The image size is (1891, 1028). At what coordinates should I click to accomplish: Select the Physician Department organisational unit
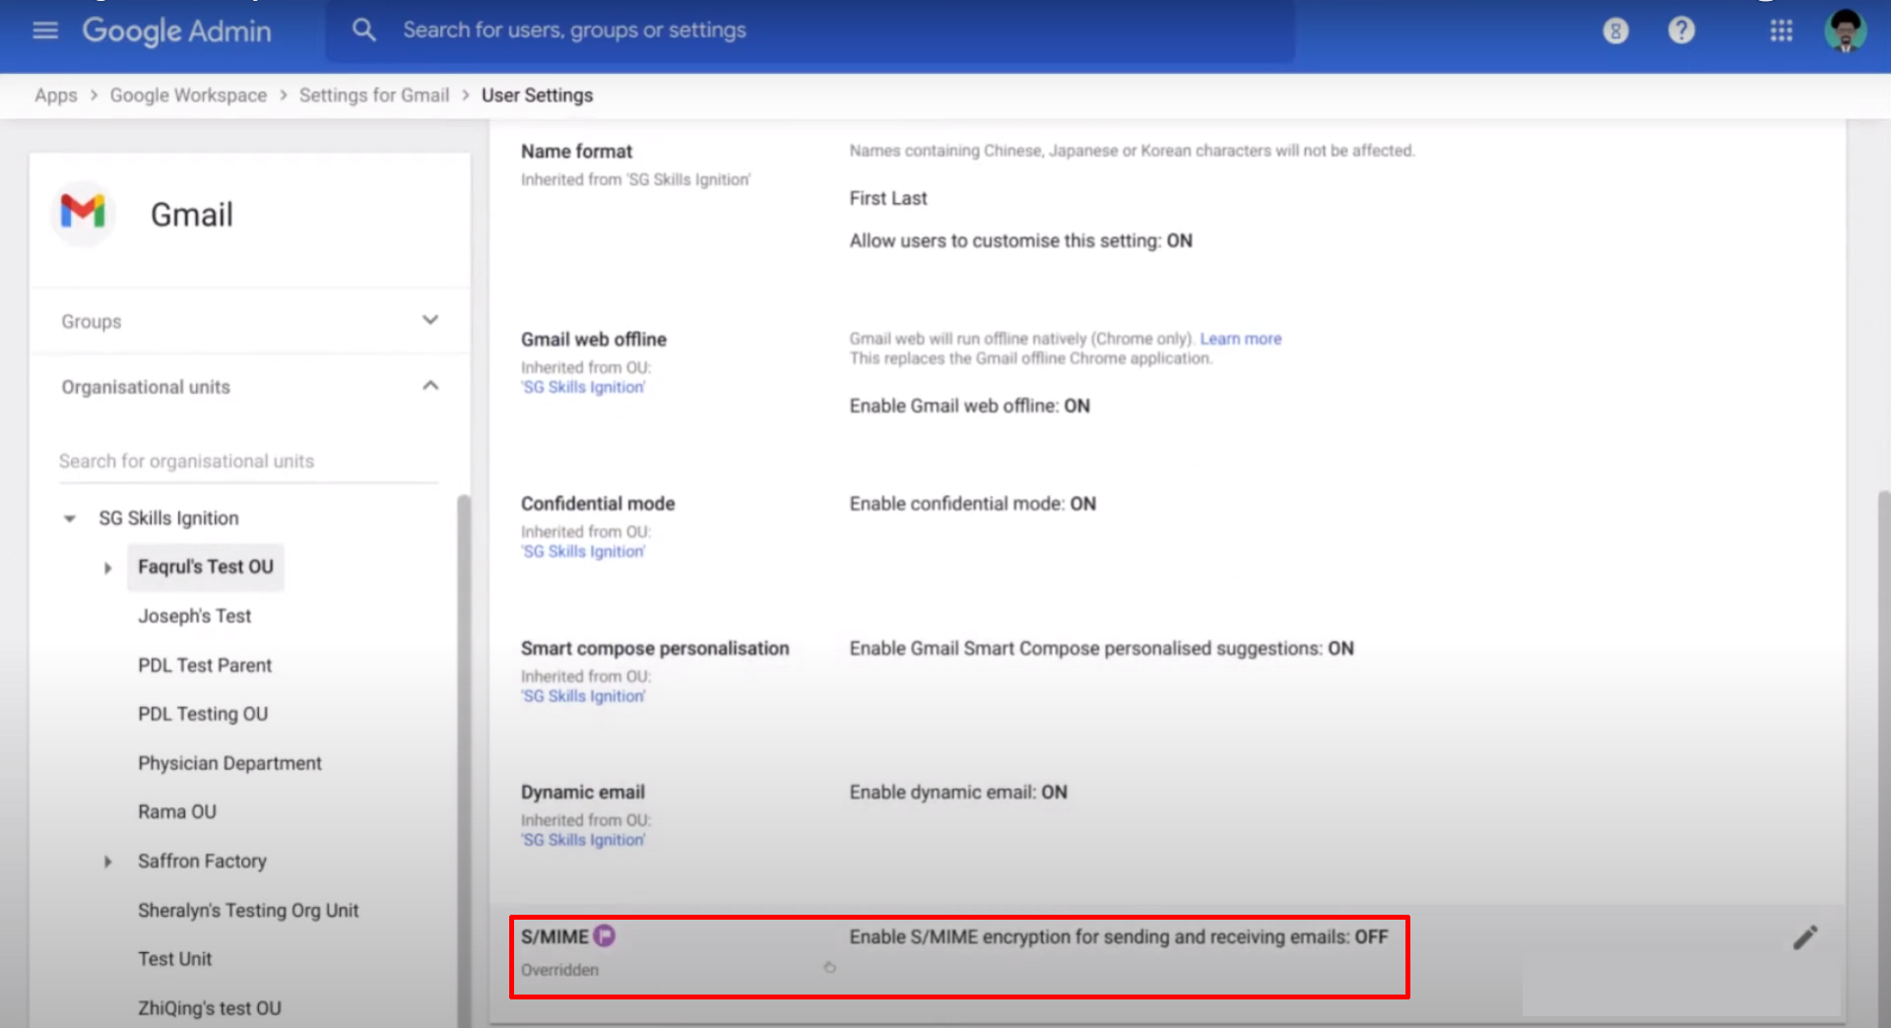[229, 762]
